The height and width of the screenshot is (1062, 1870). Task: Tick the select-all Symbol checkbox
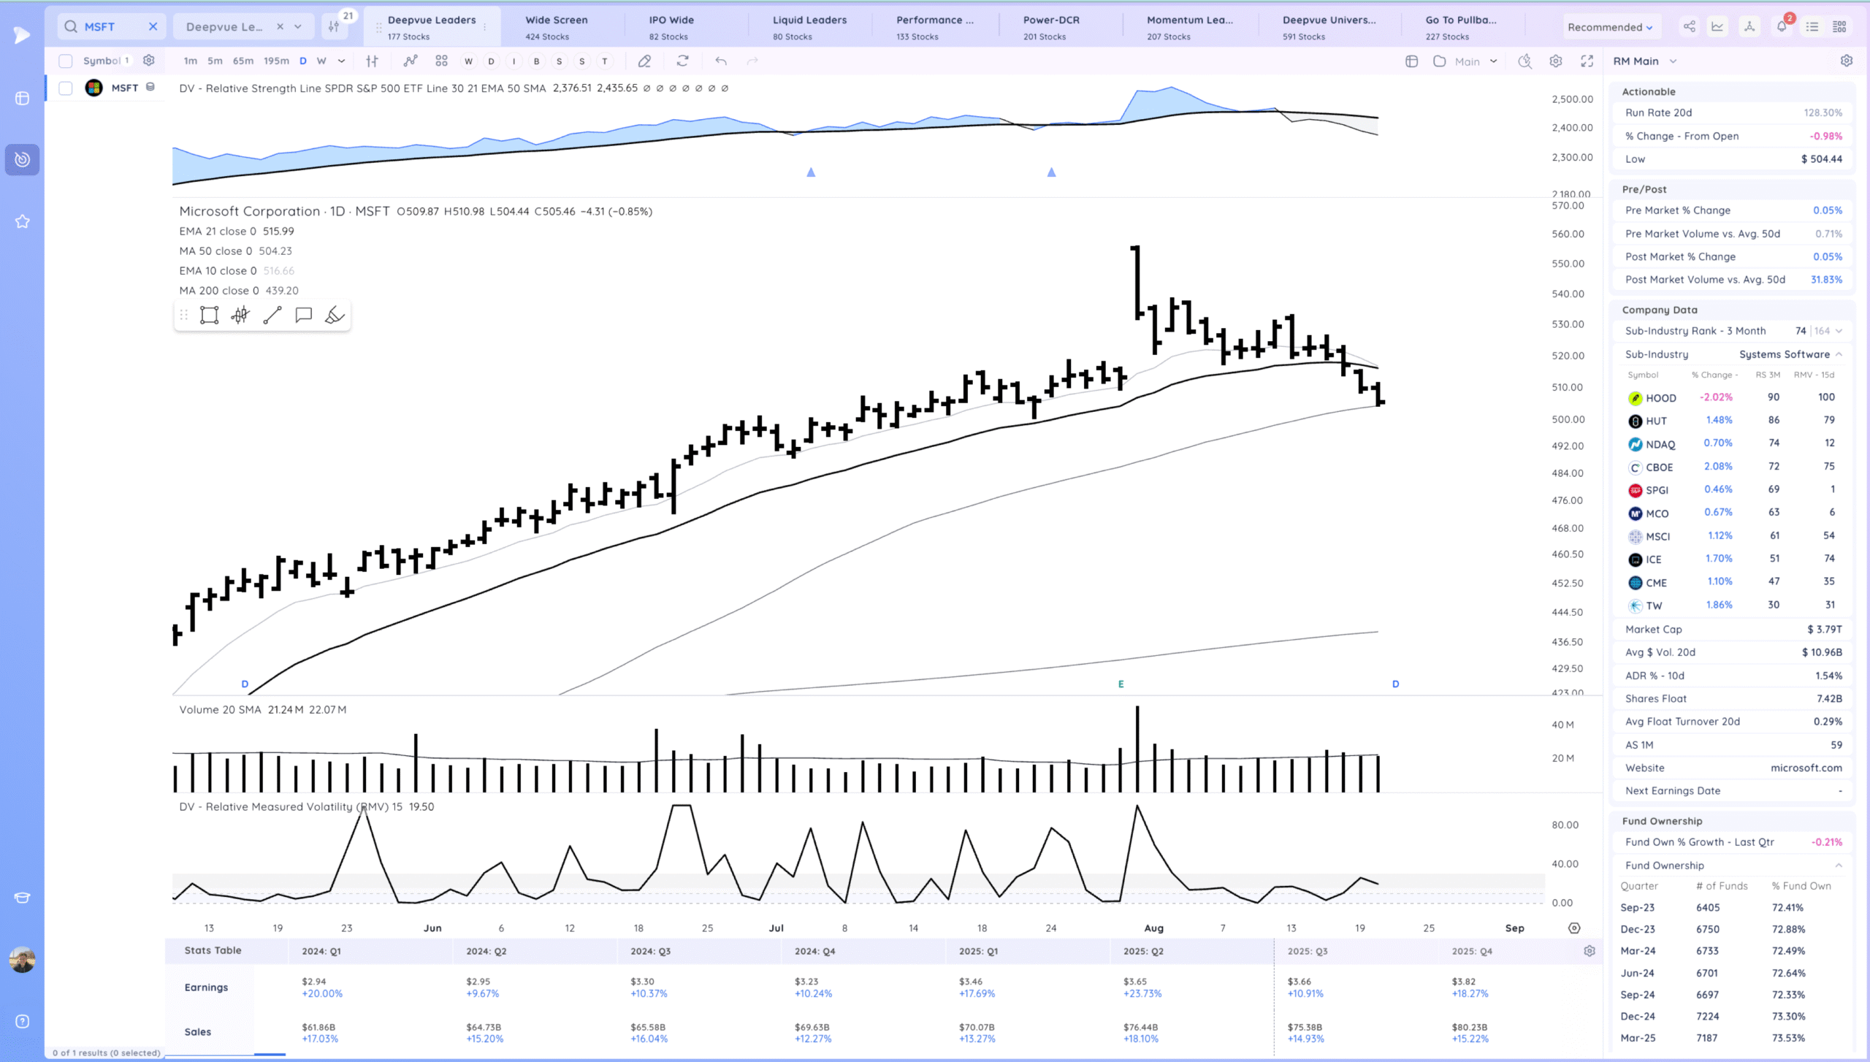tap(66, 61)
